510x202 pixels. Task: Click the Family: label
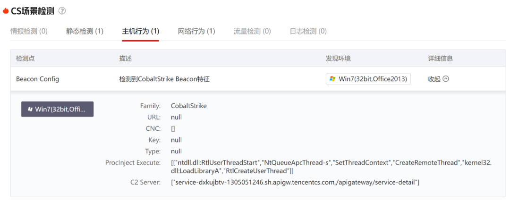(x=150, y=106)
